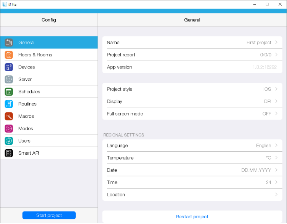Open the Location settings row
The image size is (287, 224).
tap(192, 195)
